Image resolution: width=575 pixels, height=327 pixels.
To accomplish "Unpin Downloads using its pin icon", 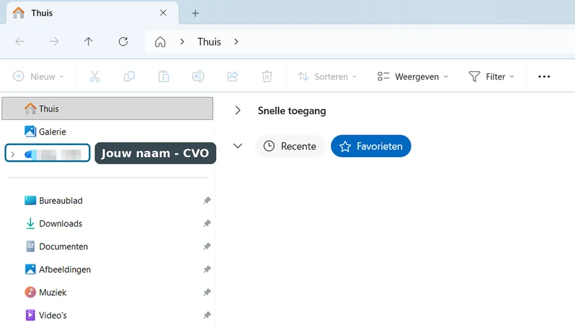I will [207, 223].
